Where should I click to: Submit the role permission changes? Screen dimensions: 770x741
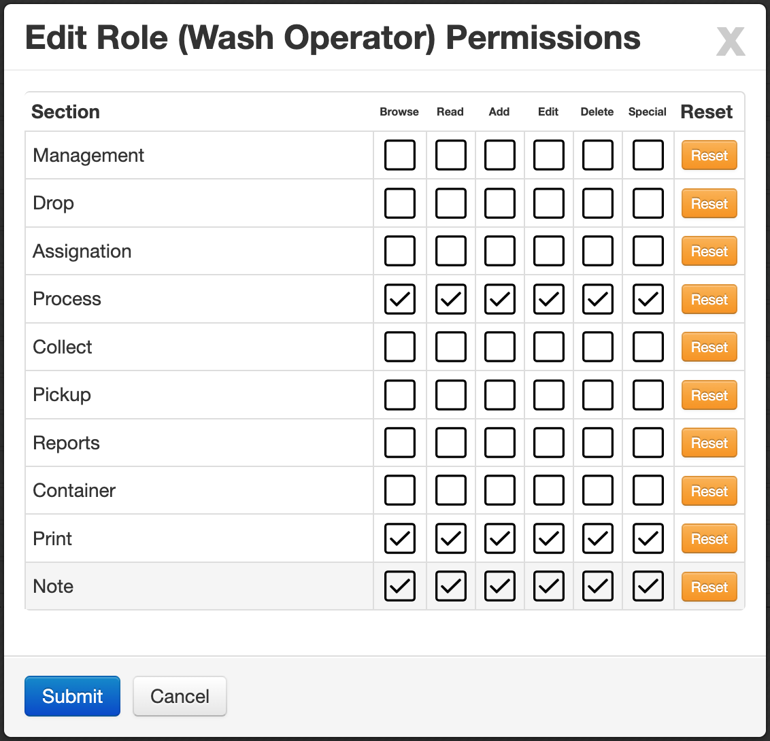pos(72,696)
